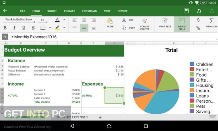
Task: Open the Format tab
Action: point(69,11)
